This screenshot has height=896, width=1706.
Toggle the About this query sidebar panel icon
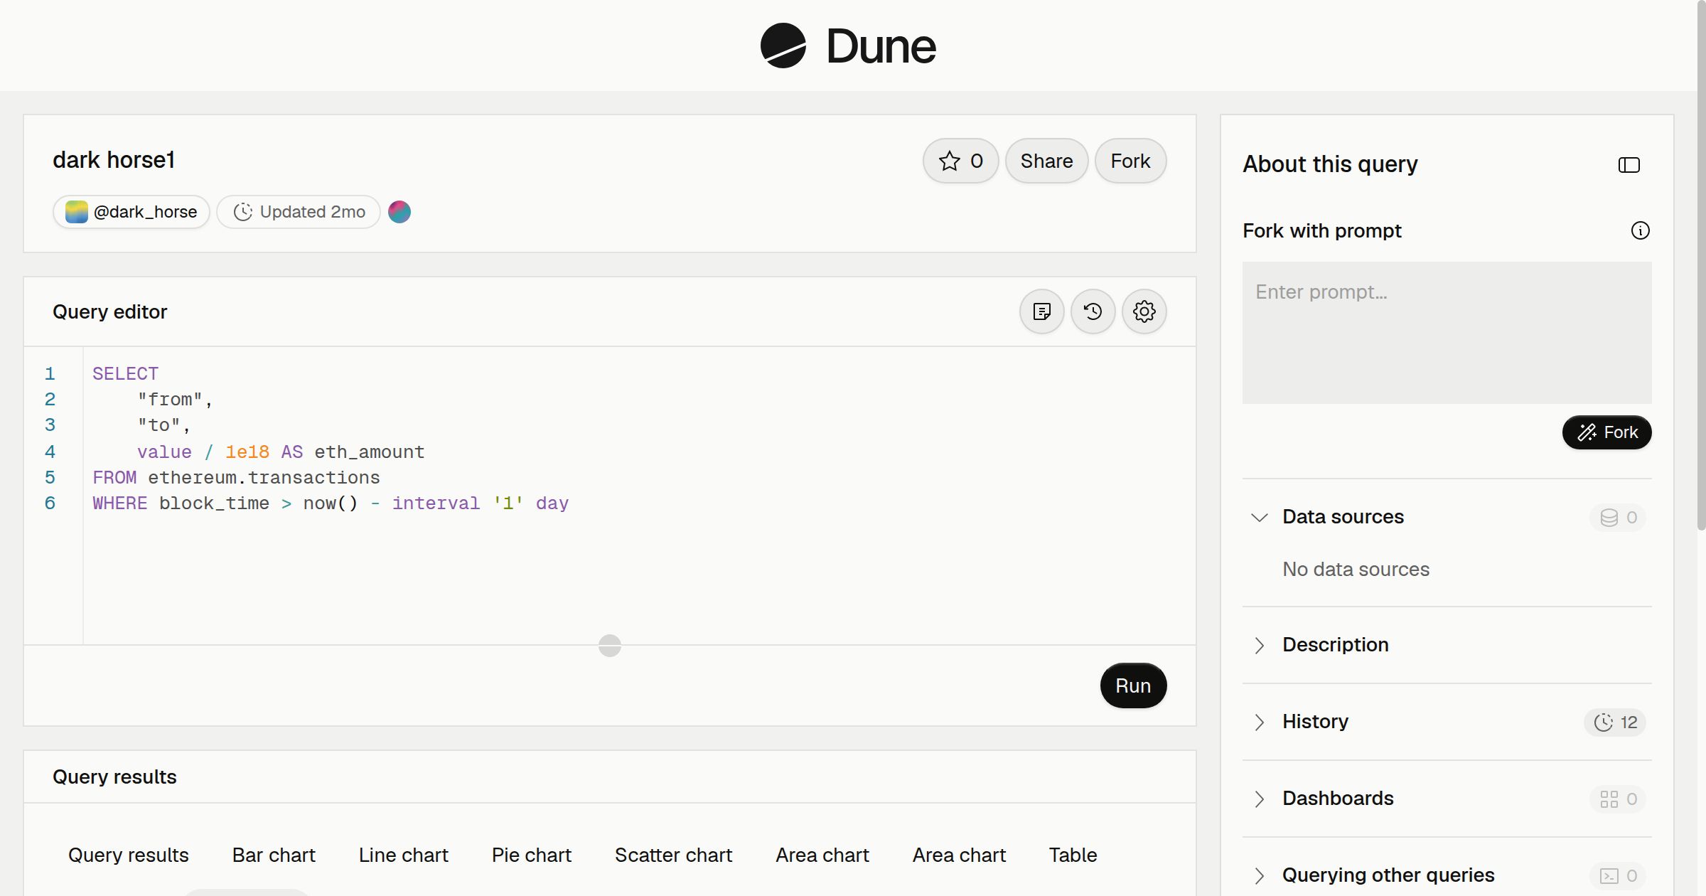pos(1629,165)
